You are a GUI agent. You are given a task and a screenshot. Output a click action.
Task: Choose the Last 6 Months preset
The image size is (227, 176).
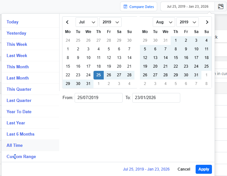pyautogui.click(x=20, y=134)
